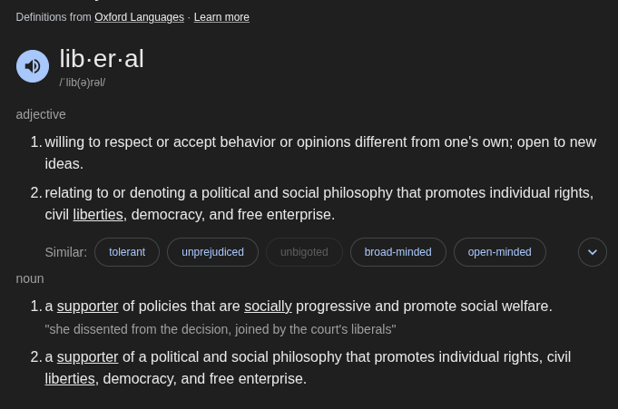Image resolution: width=618 pixels, height=409 pixels.
Task: Choose the "broad-minded" synonym chip
Action: click(397, 252)
